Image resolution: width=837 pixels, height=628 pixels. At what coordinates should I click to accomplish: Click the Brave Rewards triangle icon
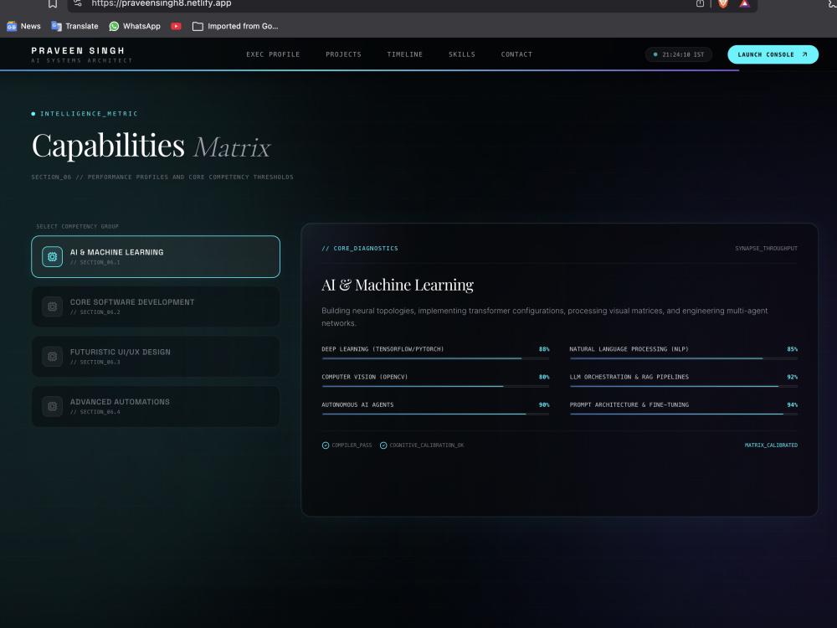tap(745, 3)
